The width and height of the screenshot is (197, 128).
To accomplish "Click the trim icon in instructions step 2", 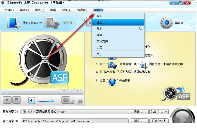I will (112, 65).
